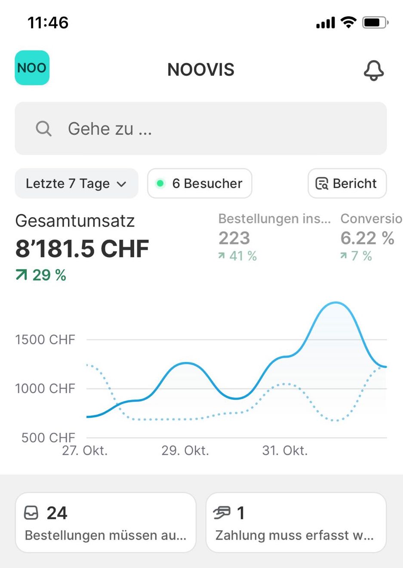Screen dimensions: 403x568
Task: Focus the Gehe zu search field
Action: [x=215, y=128]
